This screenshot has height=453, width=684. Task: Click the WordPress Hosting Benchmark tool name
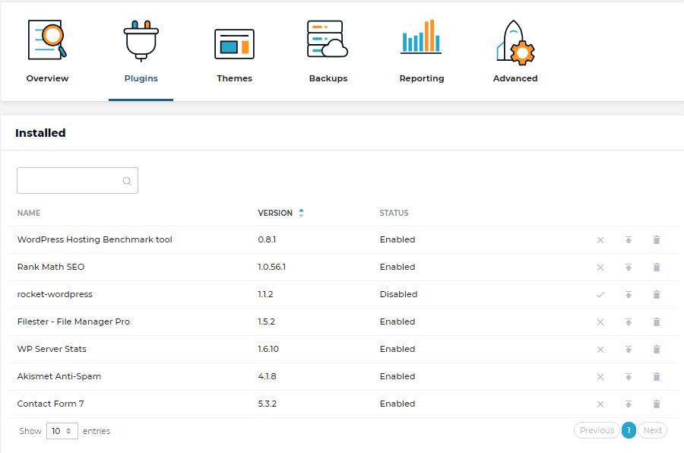click(x=95, y=239)
